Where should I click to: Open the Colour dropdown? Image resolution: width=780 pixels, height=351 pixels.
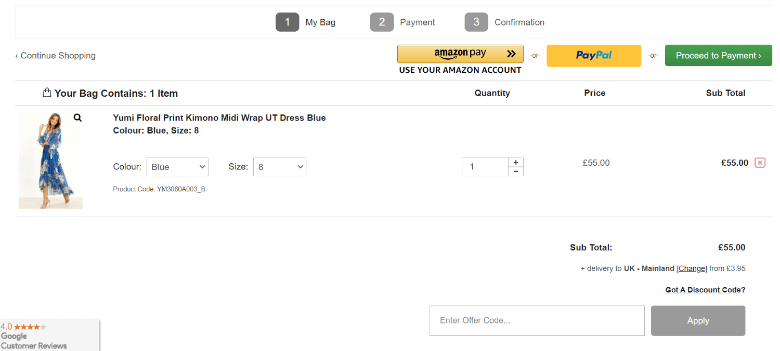pos(177,166)
